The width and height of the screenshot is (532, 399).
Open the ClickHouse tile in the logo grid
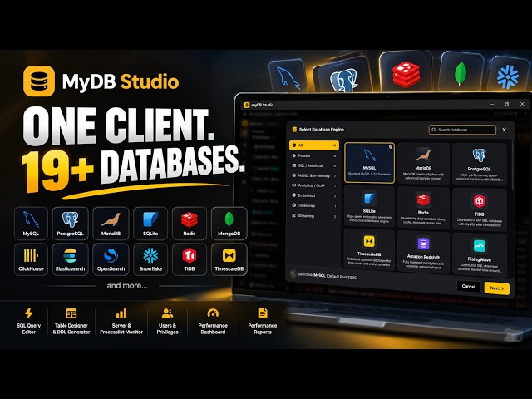[x=31, y=259]
